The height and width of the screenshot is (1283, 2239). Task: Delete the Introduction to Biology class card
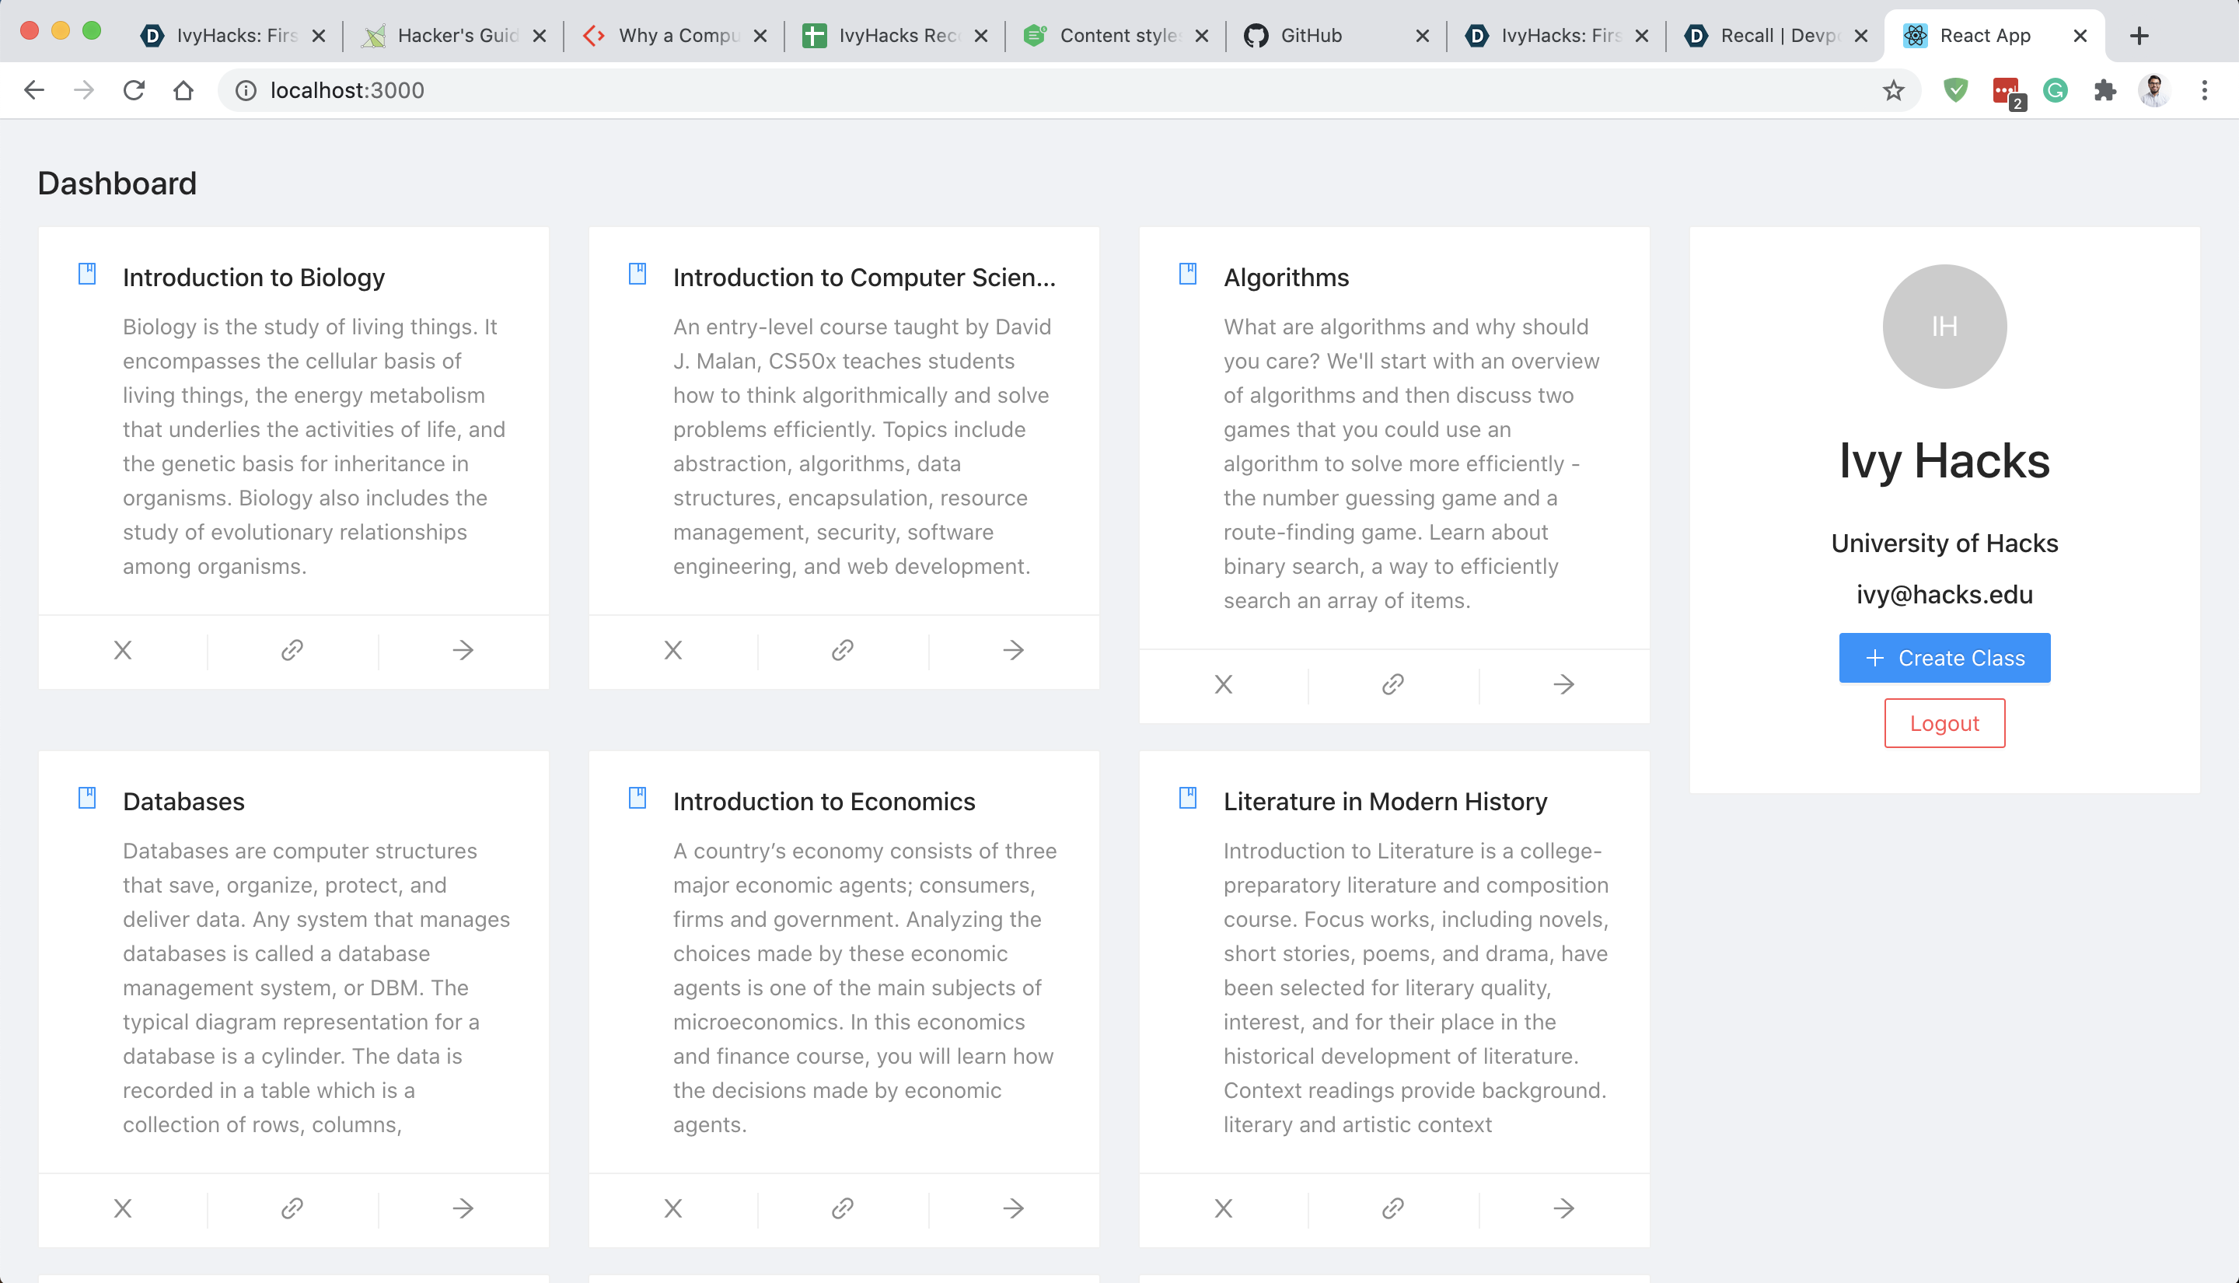[x=122, y=650]
